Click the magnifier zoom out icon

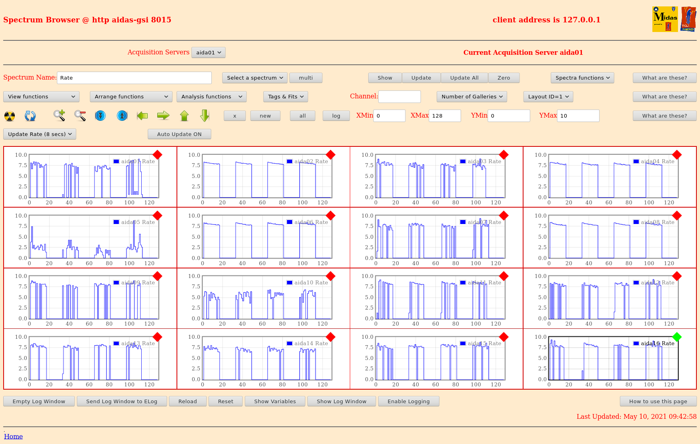coord(80,116)
